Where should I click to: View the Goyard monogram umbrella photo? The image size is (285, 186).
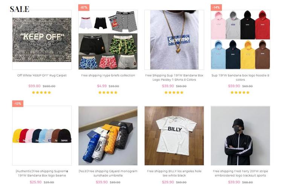pos(108,136)
